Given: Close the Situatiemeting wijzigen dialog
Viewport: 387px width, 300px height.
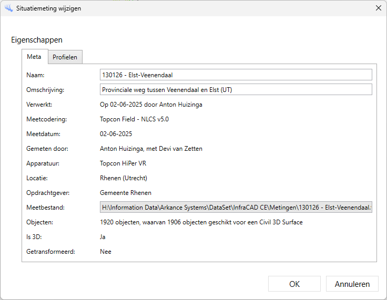Looking at the screenshot, I should (378, 8).
